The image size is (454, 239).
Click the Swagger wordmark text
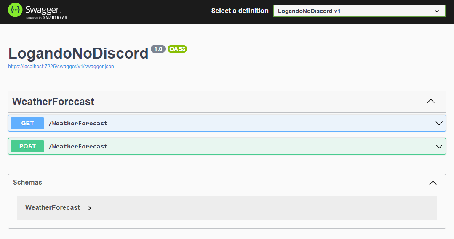(43, 10)
